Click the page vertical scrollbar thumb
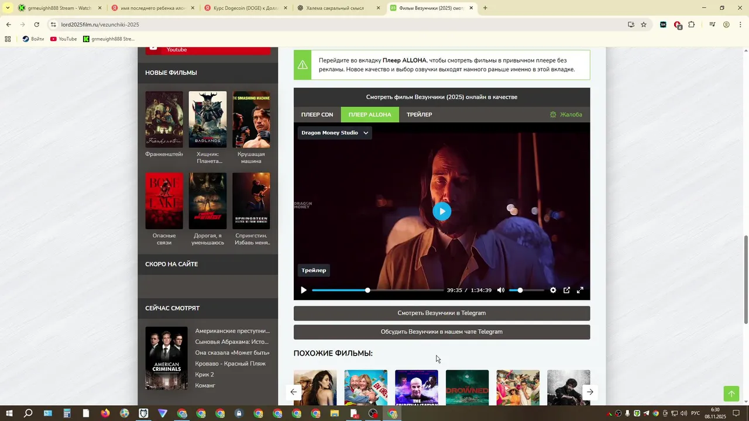 point(745,279)
